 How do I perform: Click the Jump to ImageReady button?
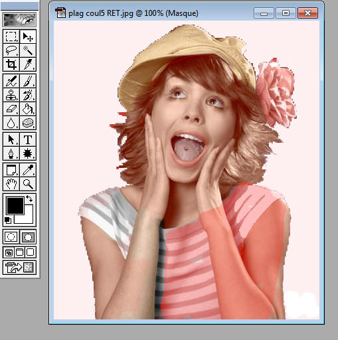[x=19, y=268]
